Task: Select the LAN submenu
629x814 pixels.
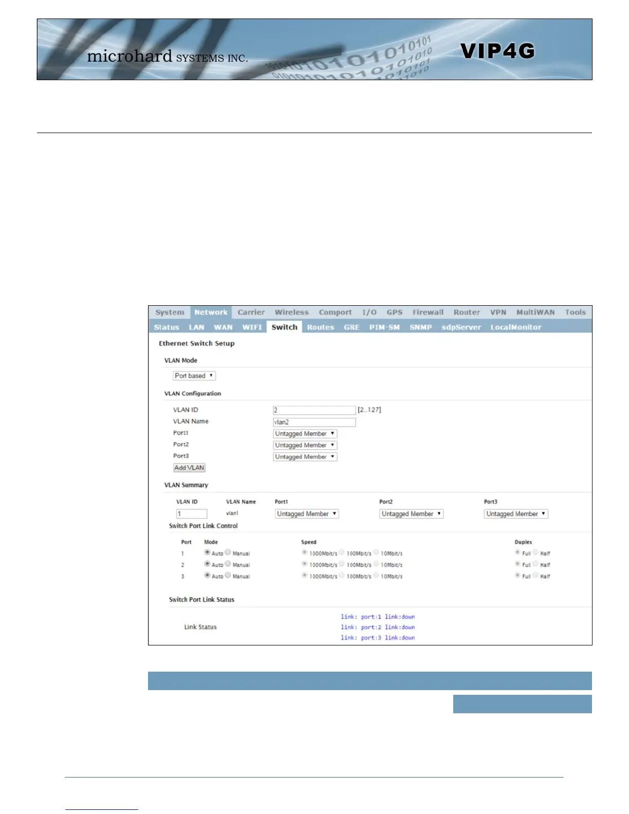Action: (196, 327)
